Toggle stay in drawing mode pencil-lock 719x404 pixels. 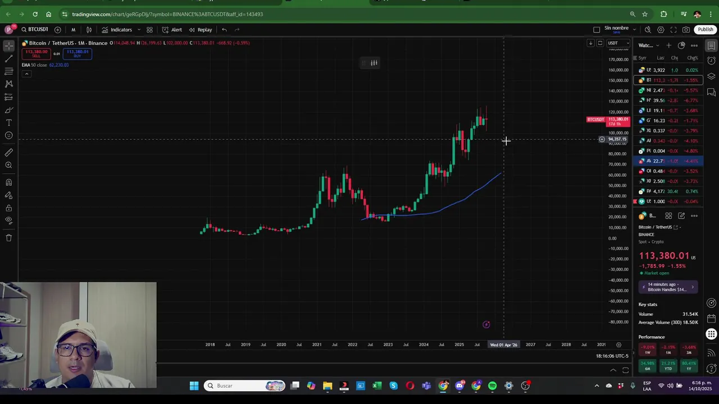tap(9, 195)
